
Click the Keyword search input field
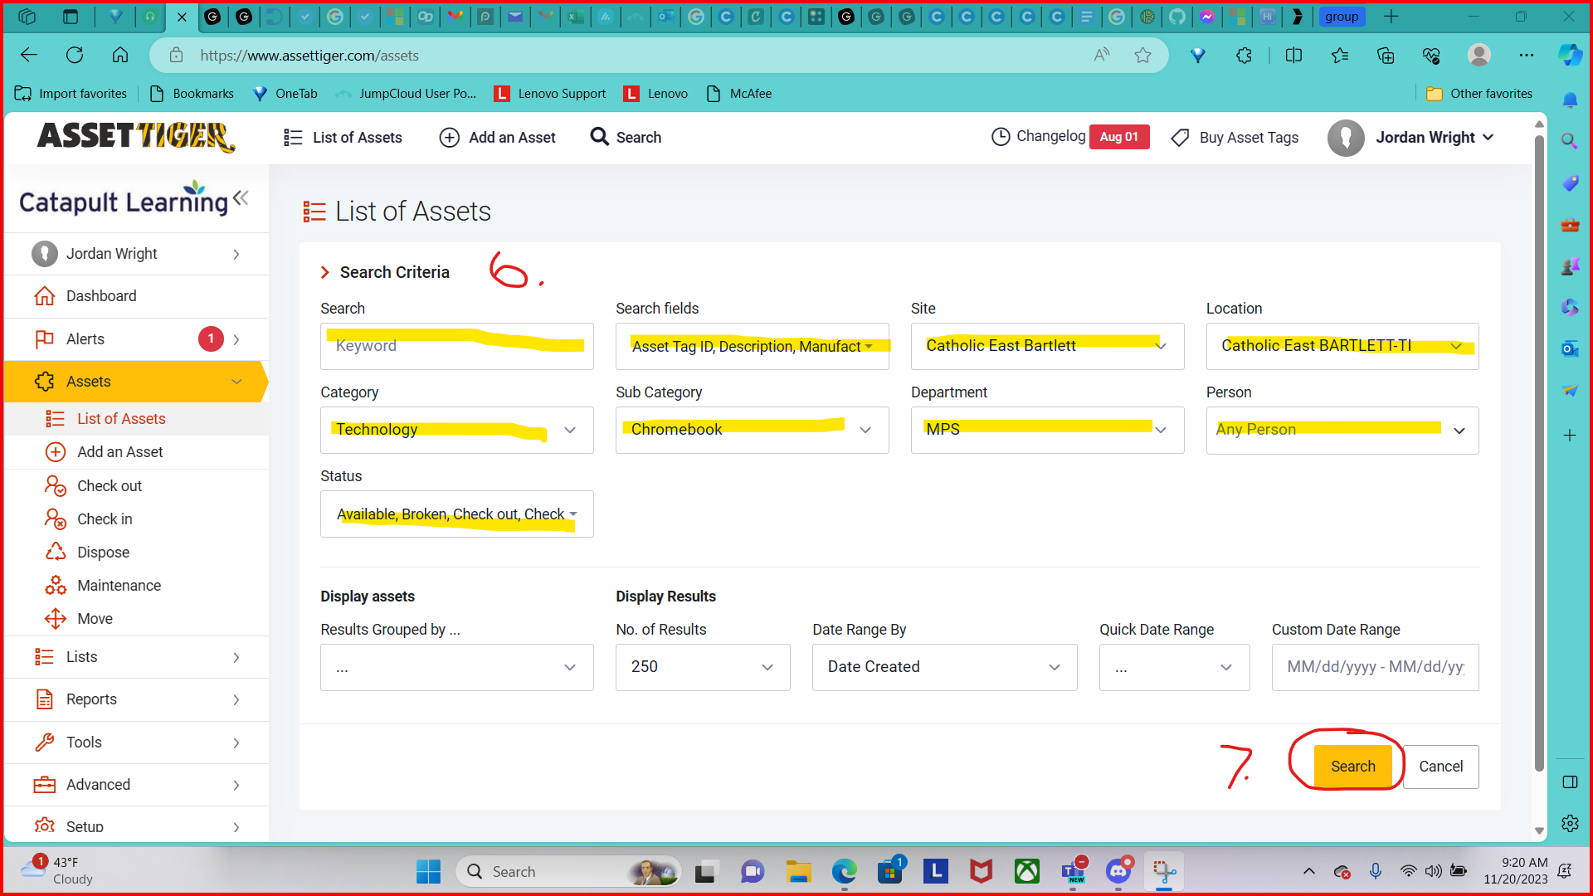(457, 347)
